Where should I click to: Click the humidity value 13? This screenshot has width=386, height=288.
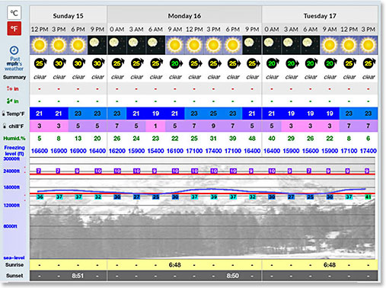click(78, 139)
